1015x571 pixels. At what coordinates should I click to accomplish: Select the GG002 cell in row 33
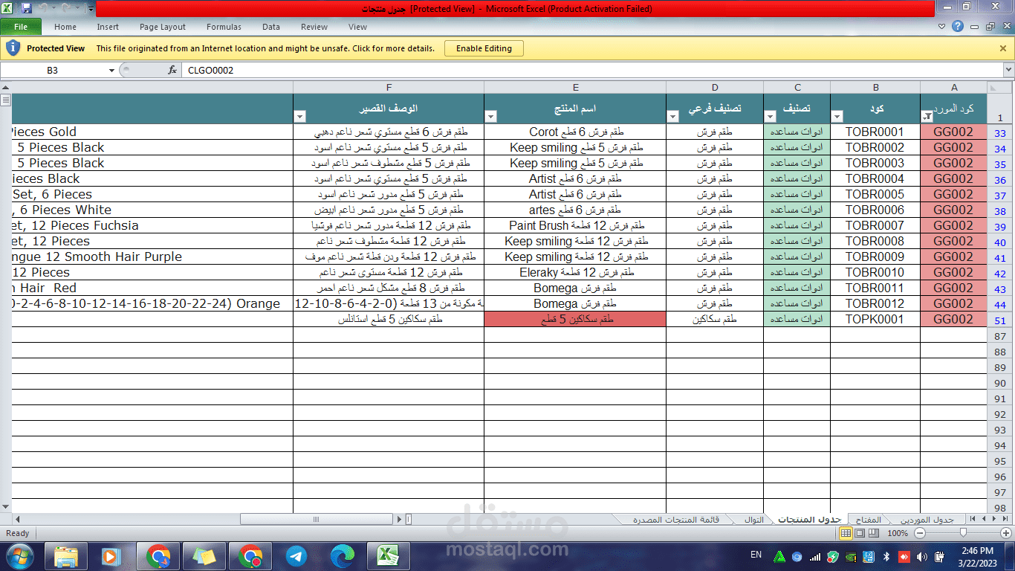coord(953,132)
